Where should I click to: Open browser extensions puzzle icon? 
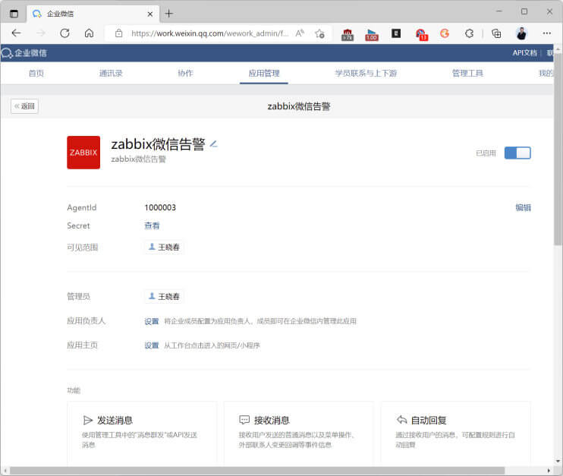pyautogui.click(x=469, y=33)
